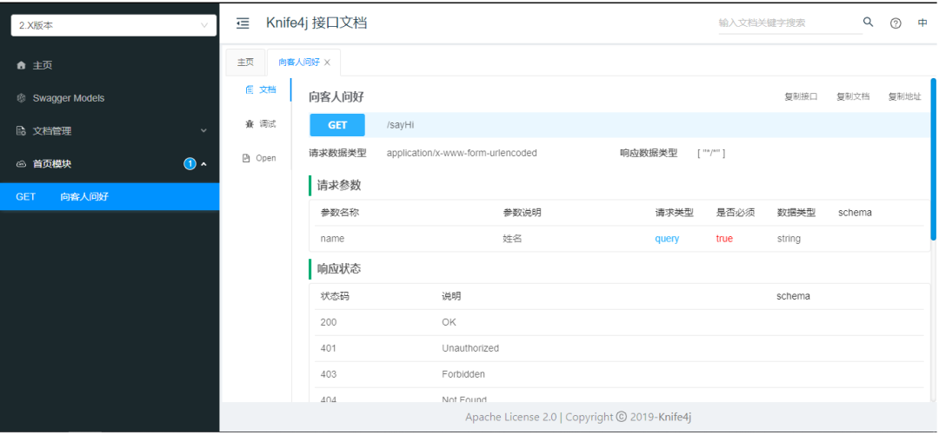Screen dimensions: 939x435
Task: Expand the 文档管理 menu chevron
Action: [x=203, y=130]
